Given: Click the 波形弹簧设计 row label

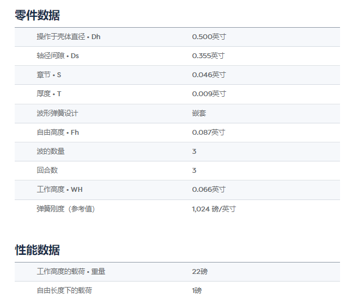Looking at the screenshot, I should point(57,113).
